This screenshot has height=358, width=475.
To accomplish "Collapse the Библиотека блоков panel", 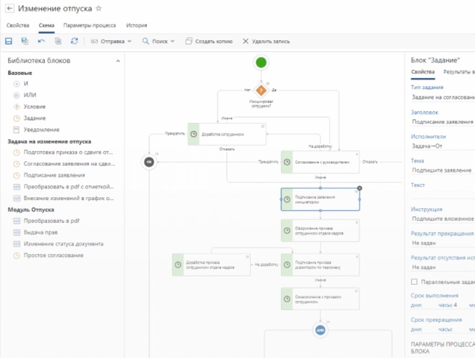I will pyautogui.click(x=118, y=61).
